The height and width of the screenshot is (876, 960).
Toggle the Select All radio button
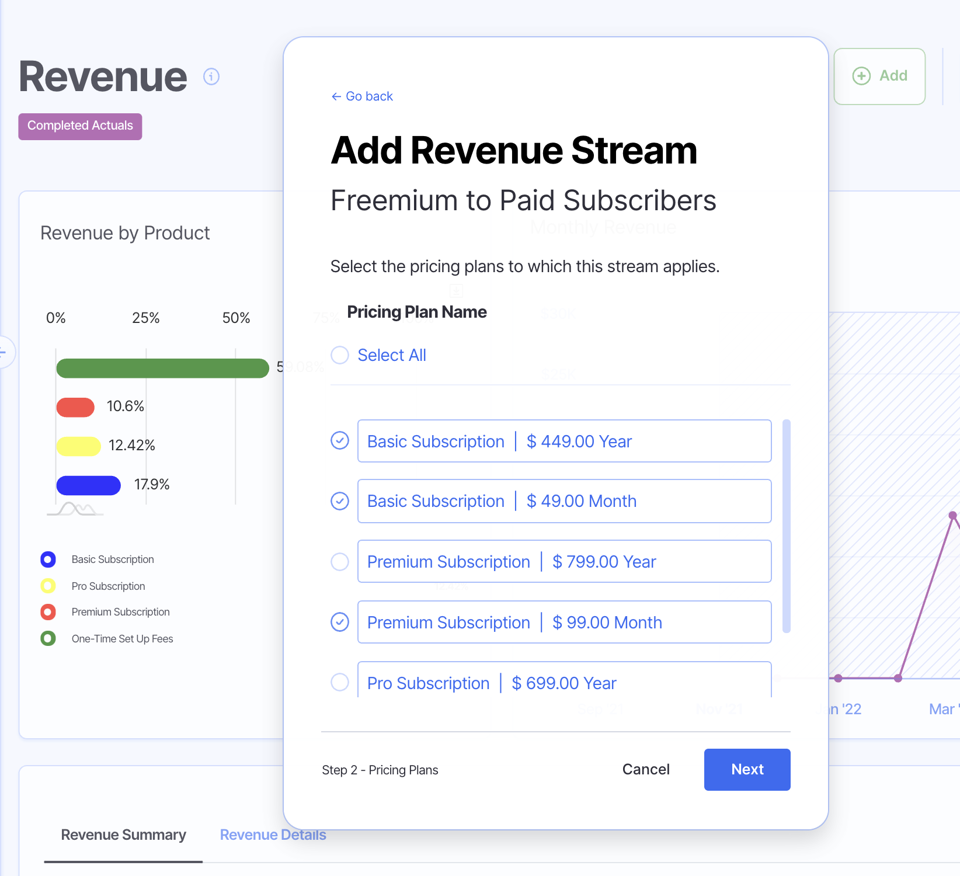pyautogui.click(x=340, y=355)
